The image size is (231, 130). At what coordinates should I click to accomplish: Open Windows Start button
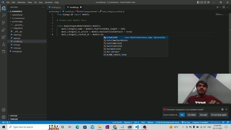pyautogui.click(x=4, y=127)
